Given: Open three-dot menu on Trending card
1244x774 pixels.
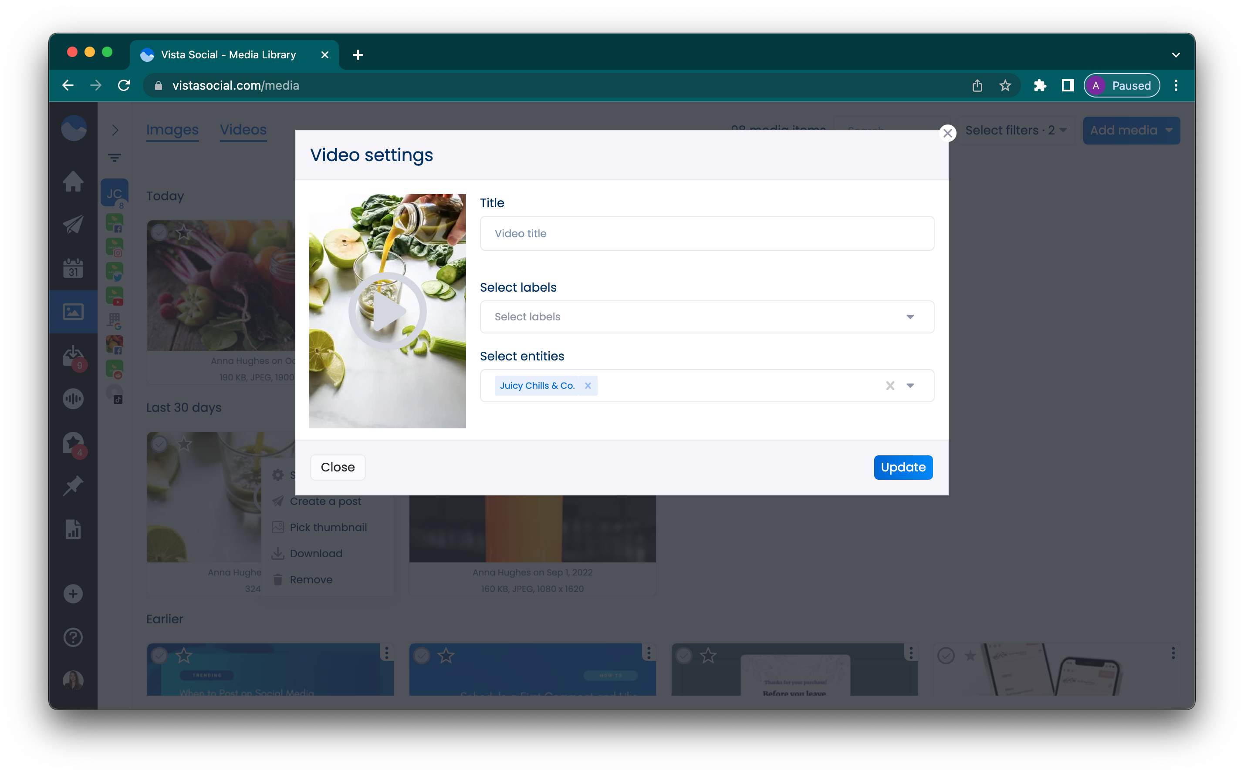Looking at the screenshot, I should tap(387, 653).
